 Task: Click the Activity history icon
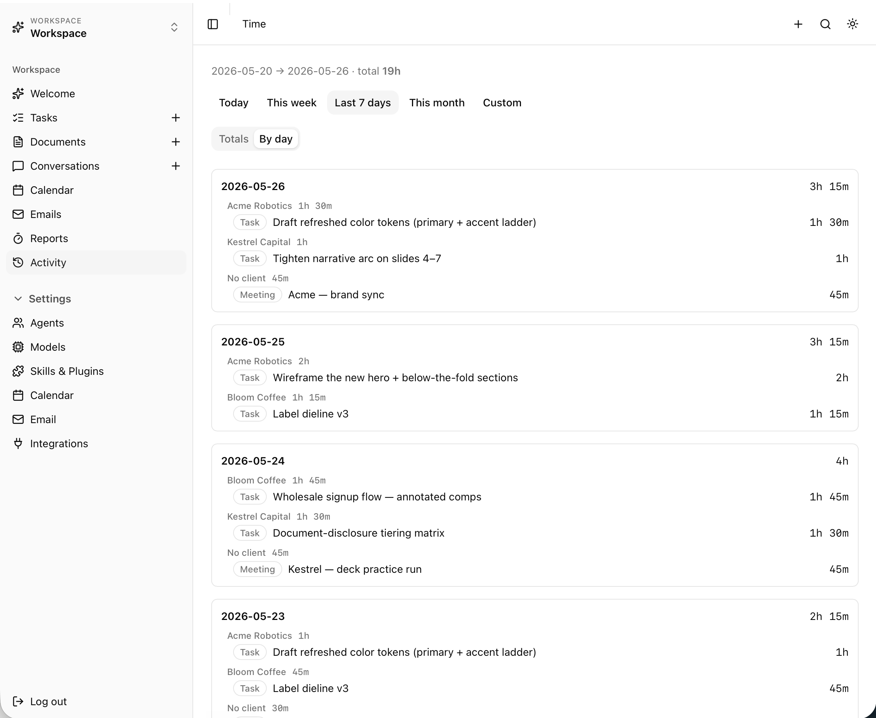click(x=18, y=262)
